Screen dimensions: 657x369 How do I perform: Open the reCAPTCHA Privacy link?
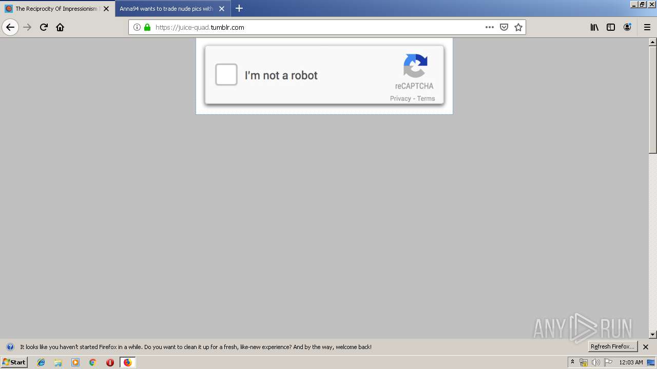pos(400,98)
